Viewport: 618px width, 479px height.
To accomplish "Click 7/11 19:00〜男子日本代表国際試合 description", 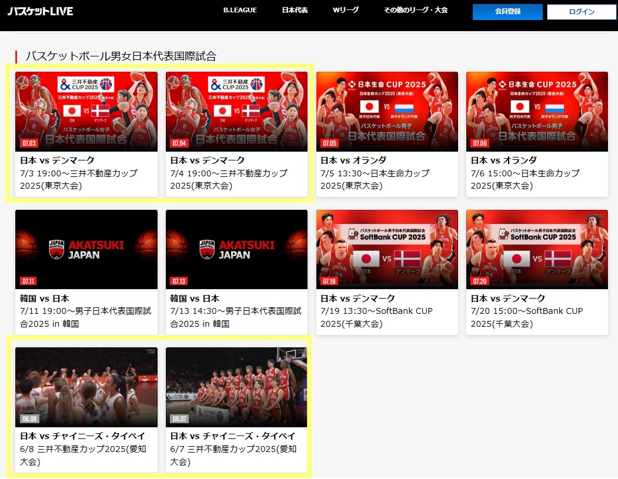I will click(x=85, y=317).
